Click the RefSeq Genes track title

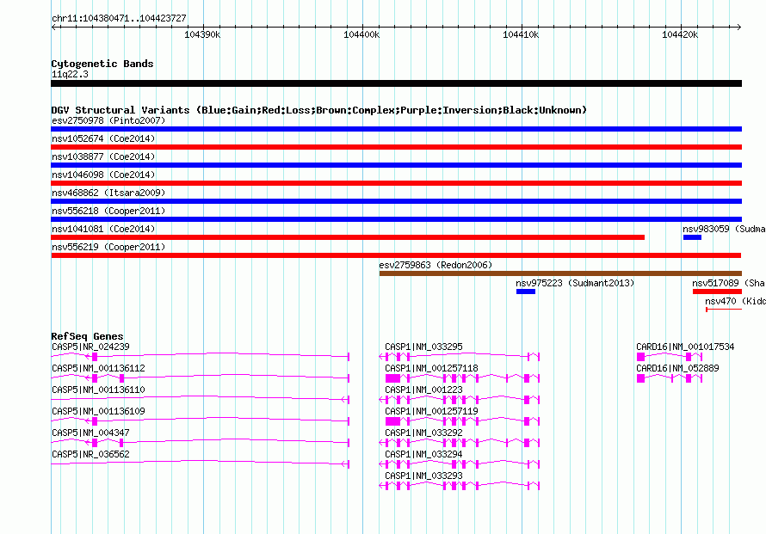(x=87, y=336)
